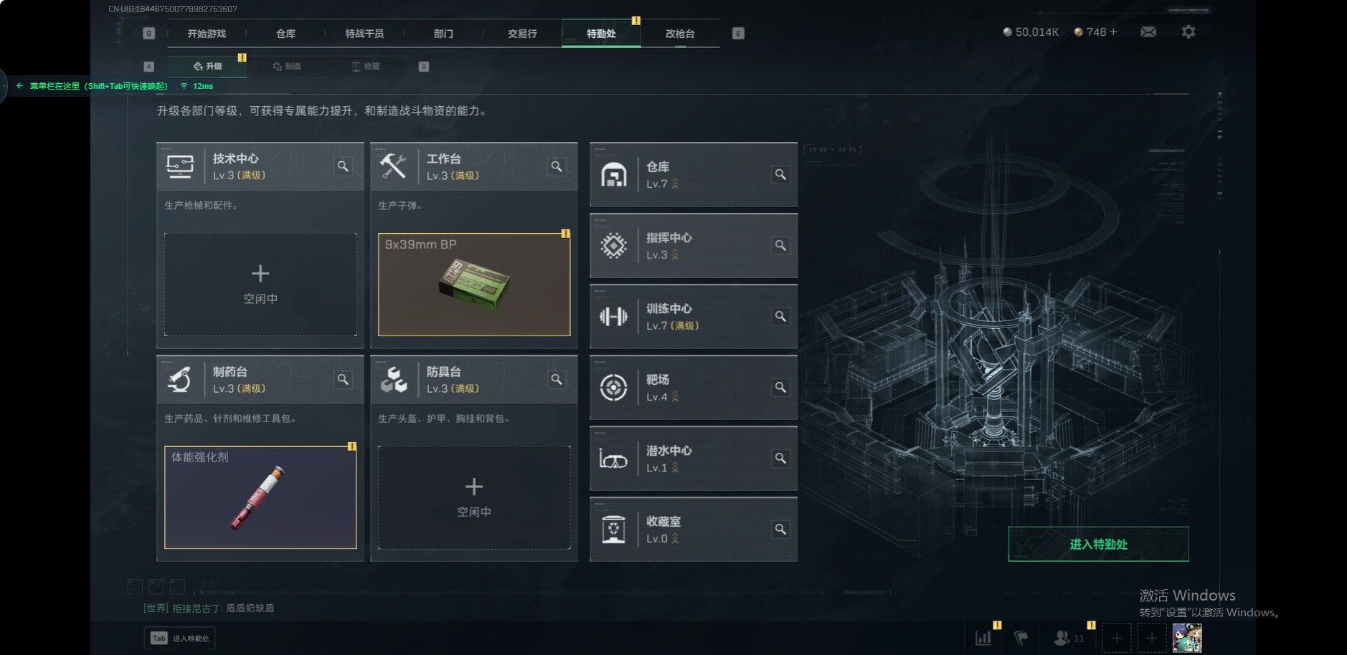Click the magnifier on 技术中心 card
Viewport: 1347px width, 655px height.
tap(343, 166)
